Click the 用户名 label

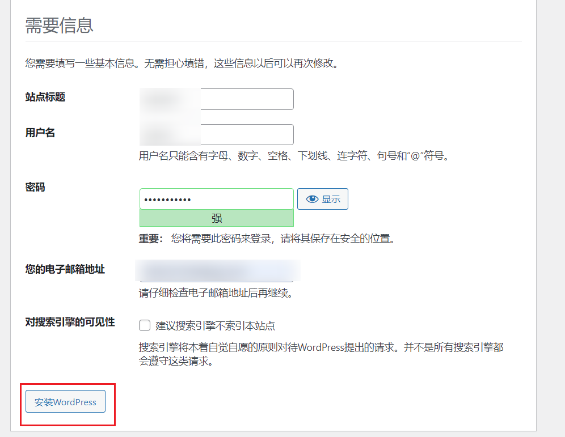[x=40, y=133]
